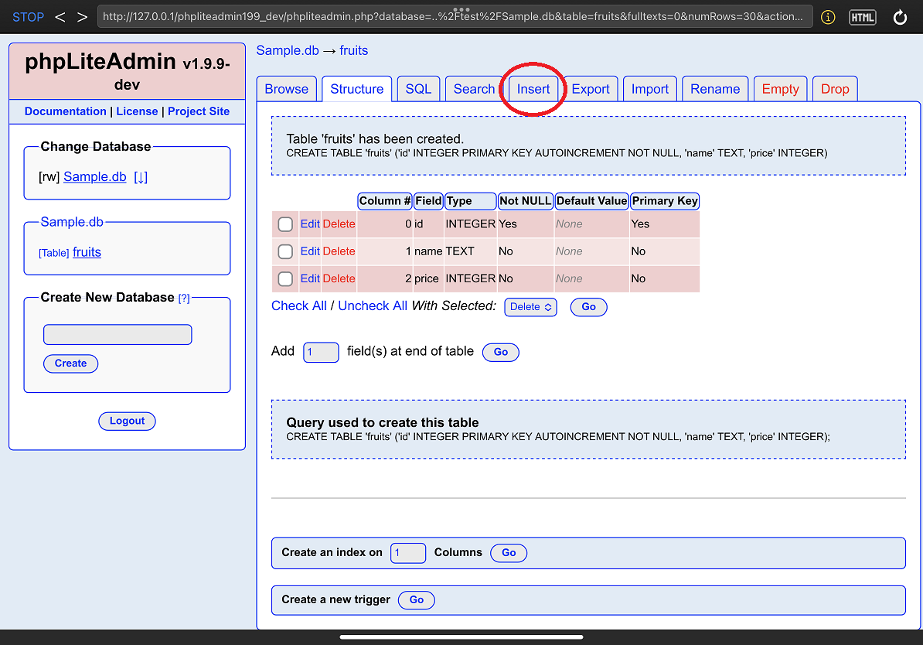Screen dimensions: 923x645
Task: Click fruits in the breadcrumb
Action: [x=354, y=51]
